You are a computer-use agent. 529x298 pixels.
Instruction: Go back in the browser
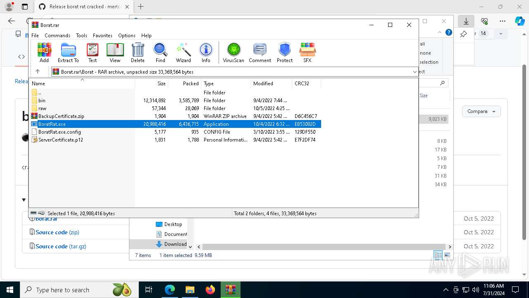point(12,21)
